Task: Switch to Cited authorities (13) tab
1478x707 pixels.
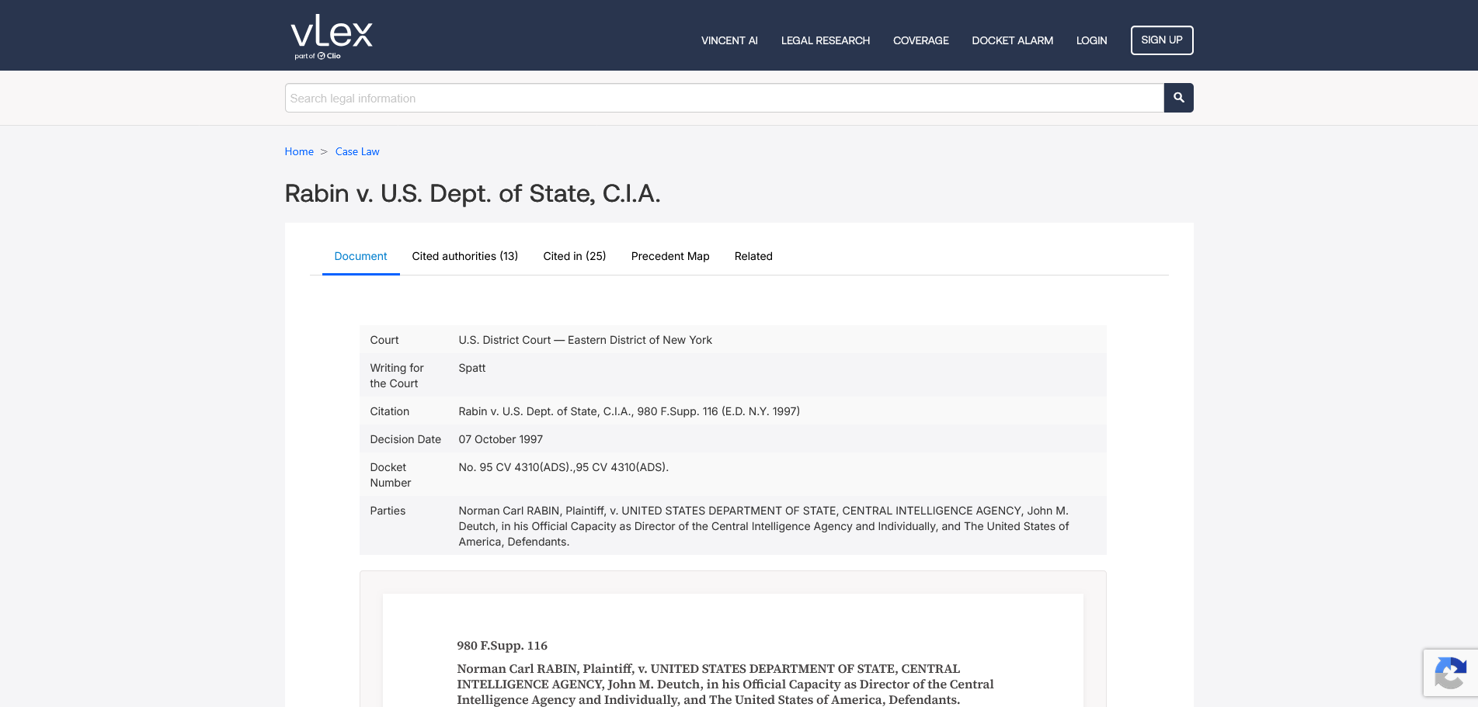Action: tap(464, 256)
